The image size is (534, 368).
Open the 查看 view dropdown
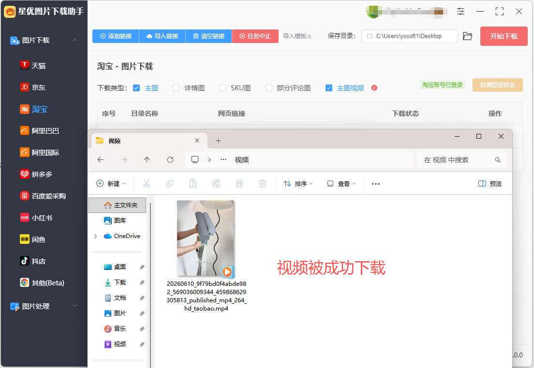point(341,184)
